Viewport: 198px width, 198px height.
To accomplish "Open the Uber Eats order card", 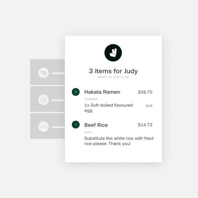I will tap(47, 99).
